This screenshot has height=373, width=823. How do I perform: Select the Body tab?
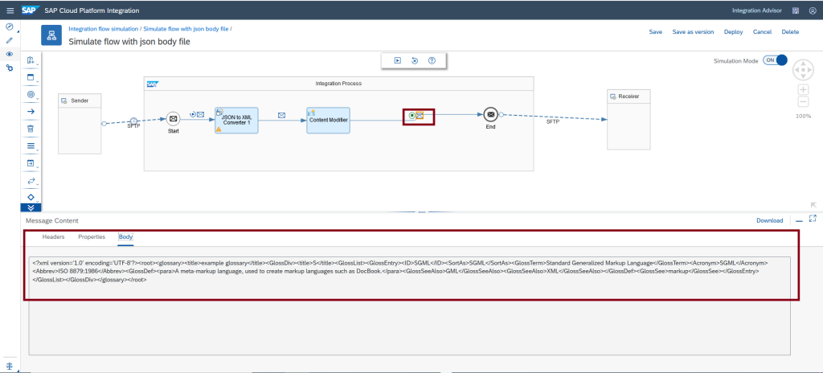pos(125,237)
